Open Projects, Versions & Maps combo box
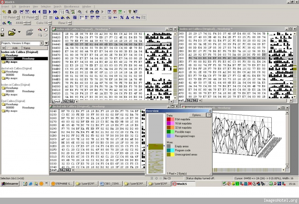The width and height of the screenshot is (299, 204). point(22,43)
